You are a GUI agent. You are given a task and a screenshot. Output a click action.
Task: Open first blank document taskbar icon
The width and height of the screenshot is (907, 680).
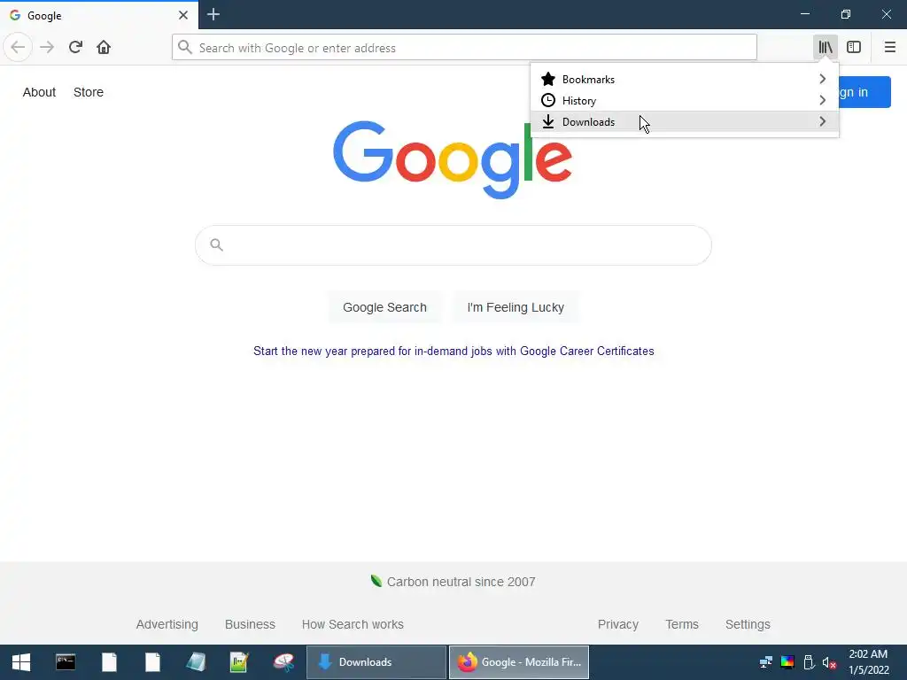pos(109,662)
